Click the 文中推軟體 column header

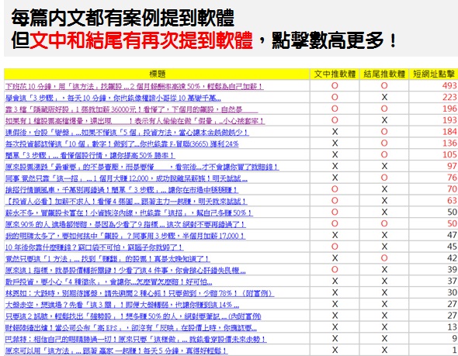coord(335,74)
